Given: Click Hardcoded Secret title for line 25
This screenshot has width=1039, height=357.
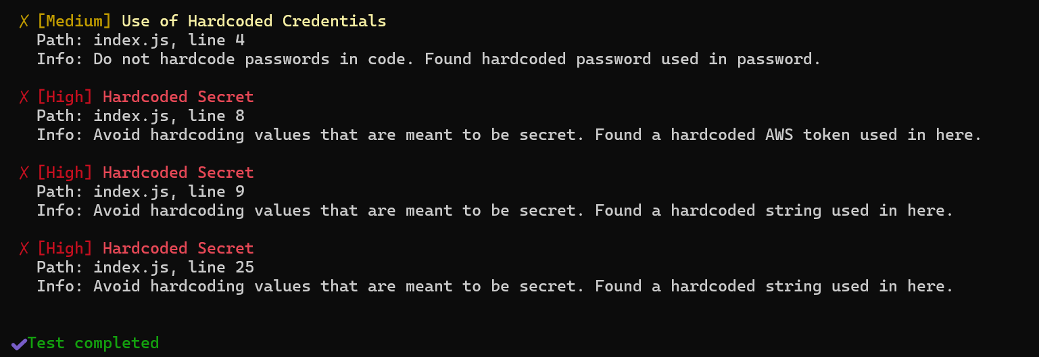Looking at the screenshot, I should point(178,249).
